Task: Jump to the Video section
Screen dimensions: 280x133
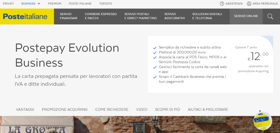Action: (x=142, y=110)
